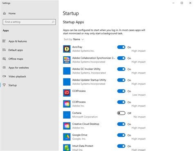The image size is (194, 151).
Task: Toggle Adobe GC Invoker Utility off
Action: click(121, 69)
